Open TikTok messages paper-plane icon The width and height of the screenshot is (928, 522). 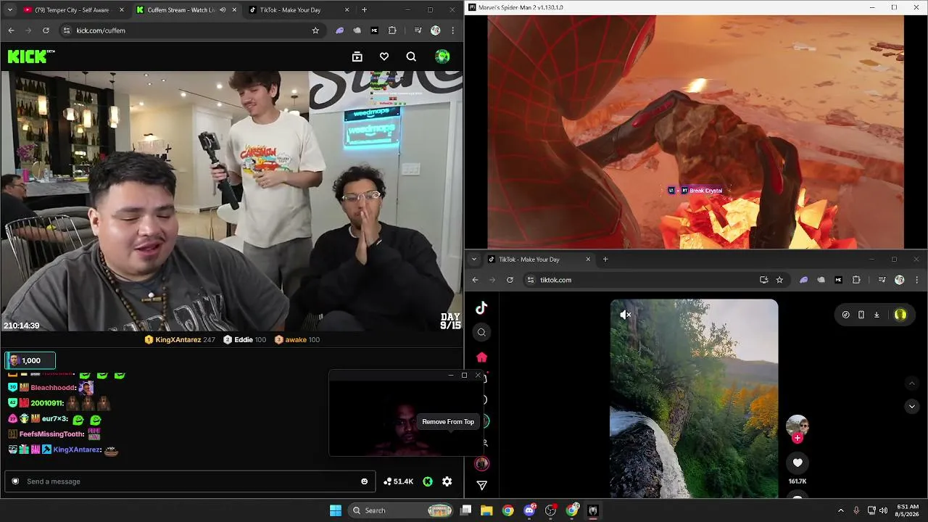pyautogui.click(x=481, y=486)
